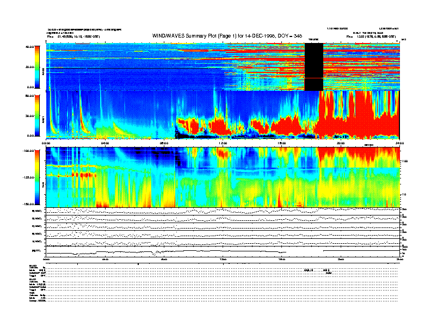The width and height of the screenshot is (431, 333).
Task: Click the vertical TNR axis label
Action: coord(43,186)
